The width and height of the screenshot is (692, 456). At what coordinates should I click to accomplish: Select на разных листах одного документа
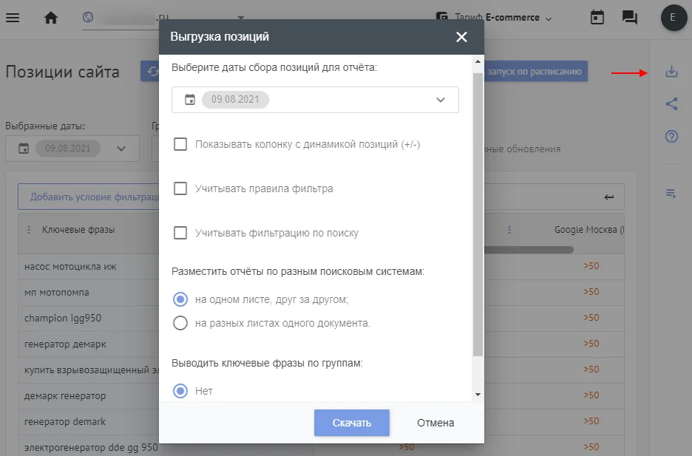pos(180,323)
